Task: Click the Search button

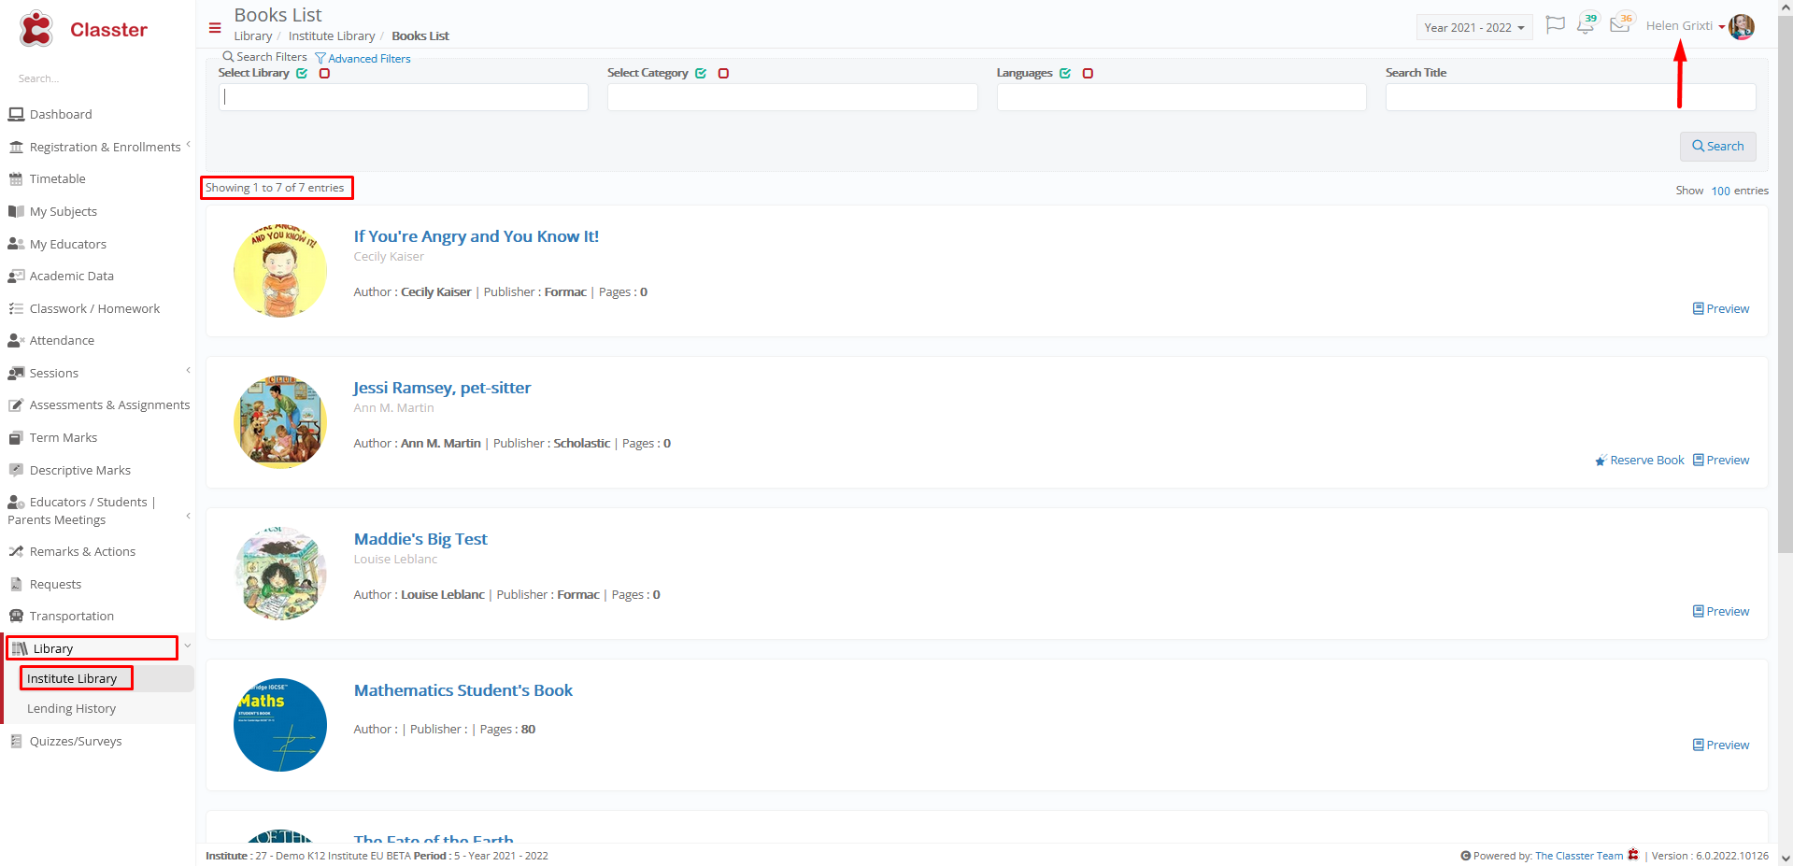Action: [1717, 146]
